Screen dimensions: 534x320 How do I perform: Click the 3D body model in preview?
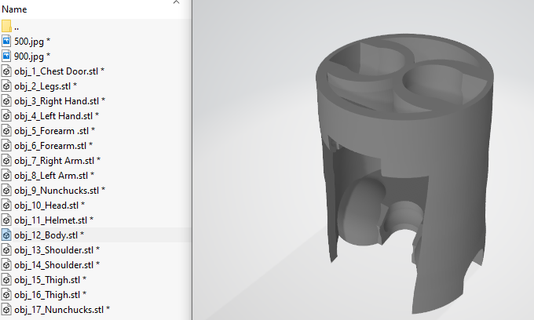pos(404,173)
